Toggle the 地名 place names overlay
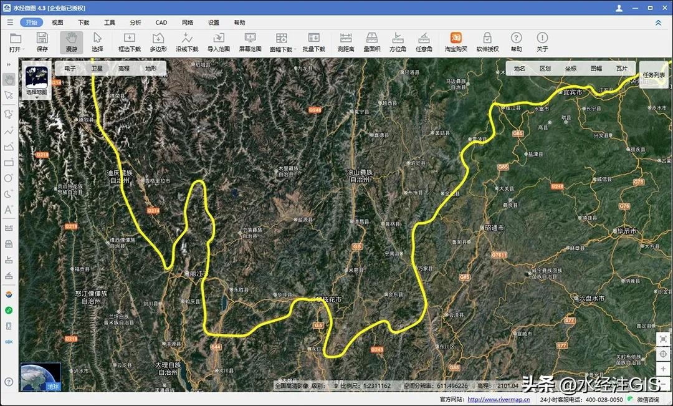The height and width of the screenshot is (406, 673). tap(519, 69)
